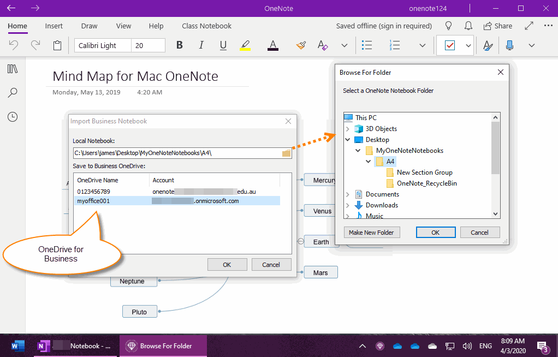Go back with the left arrow
Screen dimensions: 558x357
[11, 8]
